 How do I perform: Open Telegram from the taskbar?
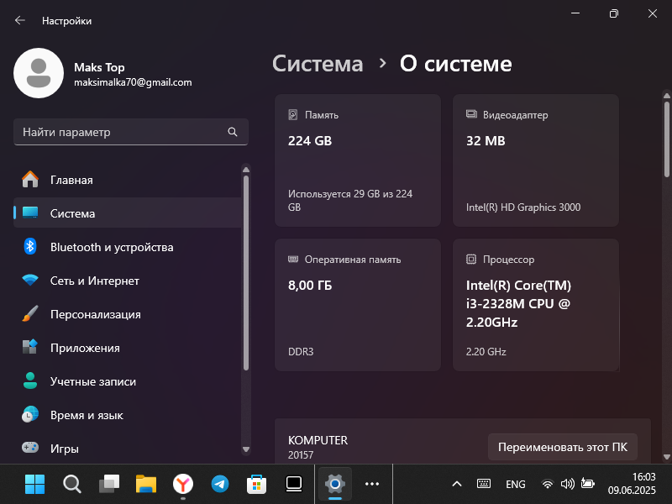click(220, 485)
